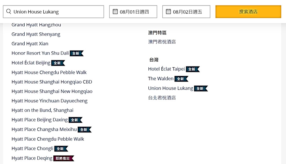This screenshot has height=164, width=286.
Task: Click the check-out calendar icon
Action: click(168, 12)
